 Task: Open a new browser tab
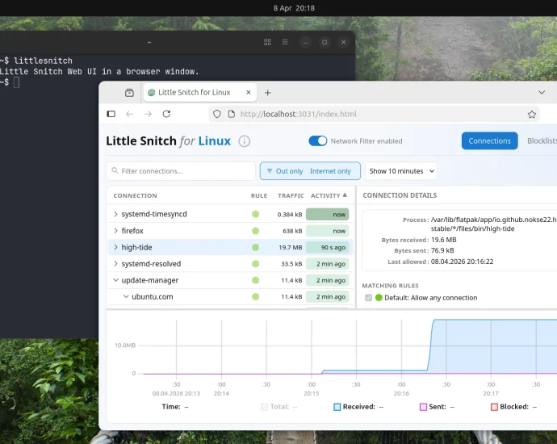268,93
